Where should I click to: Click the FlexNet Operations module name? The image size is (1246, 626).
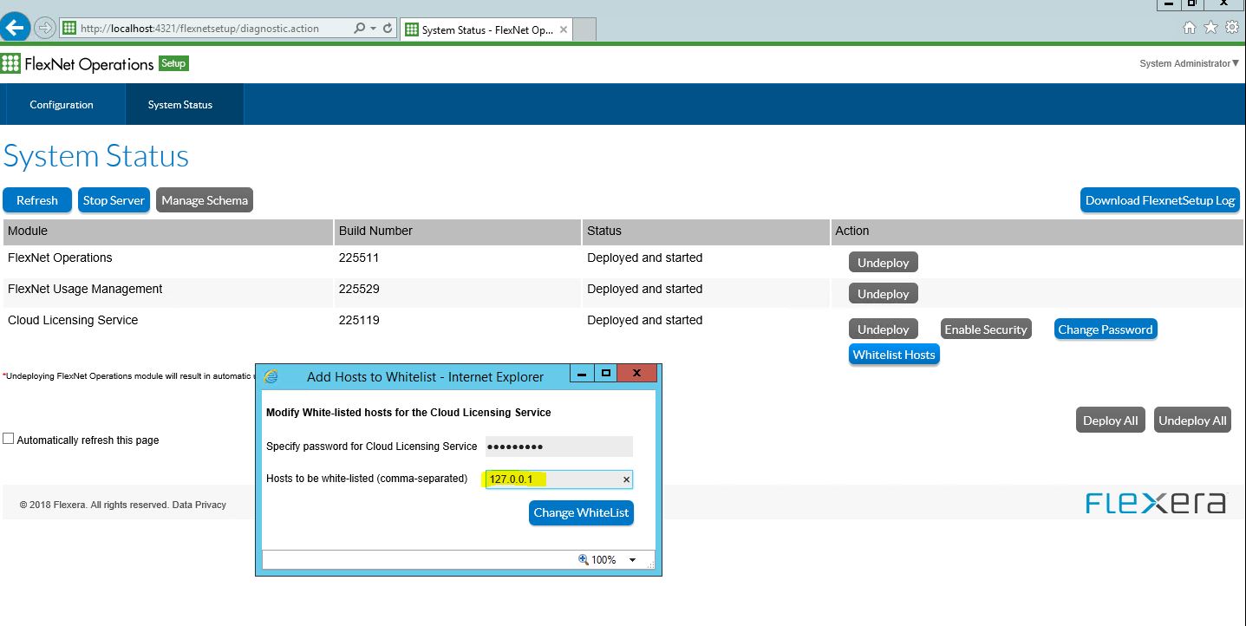(60, 258)
